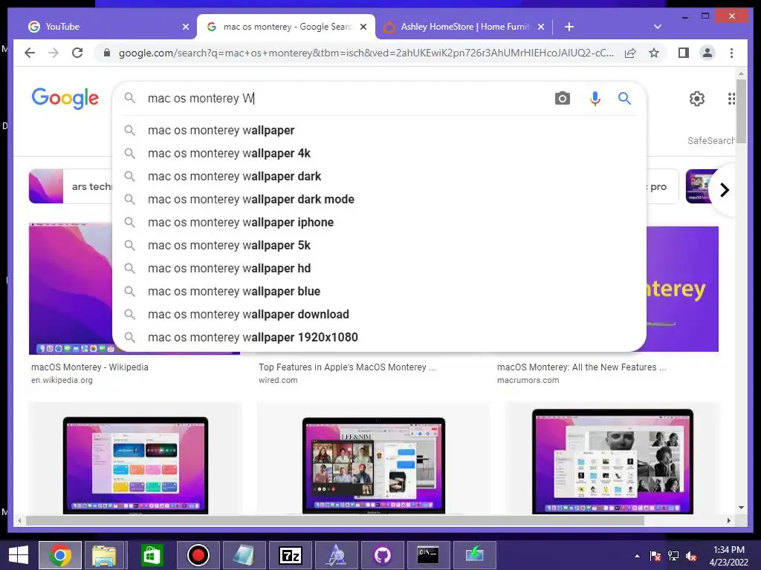Viewport: 761px width, 570px height.
Task: Choose suggestion mac os monterey wallpaper
Action: click(379, 131)
